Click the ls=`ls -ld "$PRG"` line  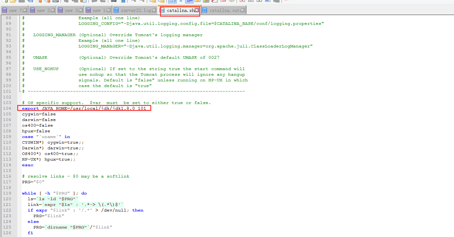click(53, 199)
